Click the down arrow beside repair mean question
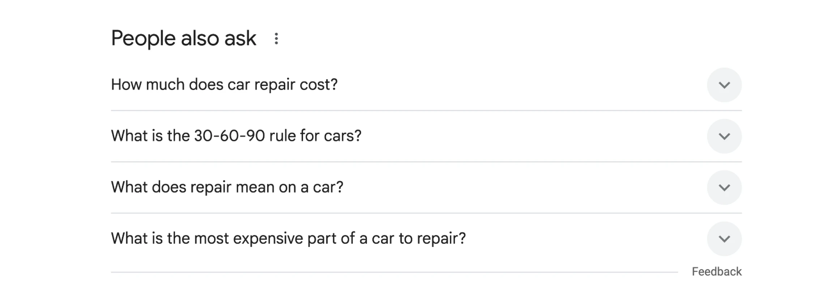Image resolution: width=828 pixels, height=308 pixels. [x=724, y=188]
